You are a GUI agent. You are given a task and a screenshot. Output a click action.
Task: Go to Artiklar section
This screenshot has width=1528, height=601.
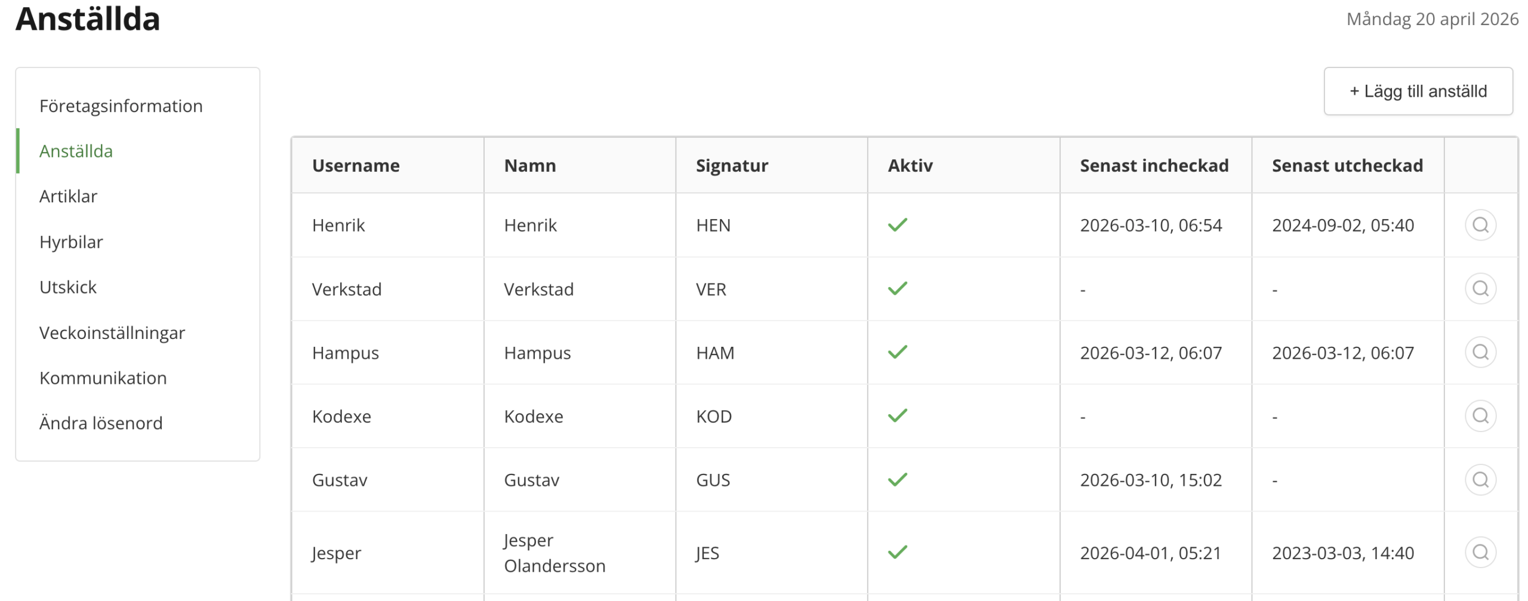click(68, 196)
